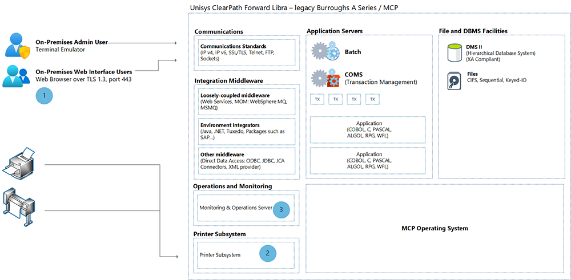Select the DMS II database cylinder icon

coord(454,52)
